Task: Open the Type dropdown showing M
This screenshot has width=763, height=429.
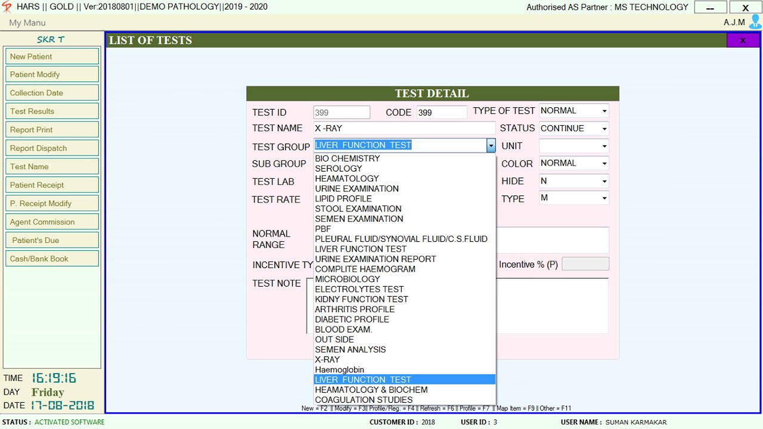Action: tap(604, 198)
